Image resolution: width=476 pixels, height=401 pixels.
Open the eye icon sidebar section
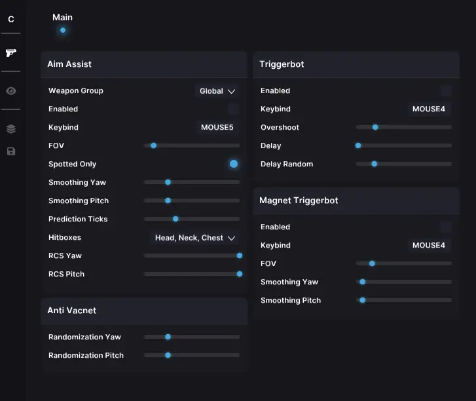pyautogui.click(x=10, y=91)
